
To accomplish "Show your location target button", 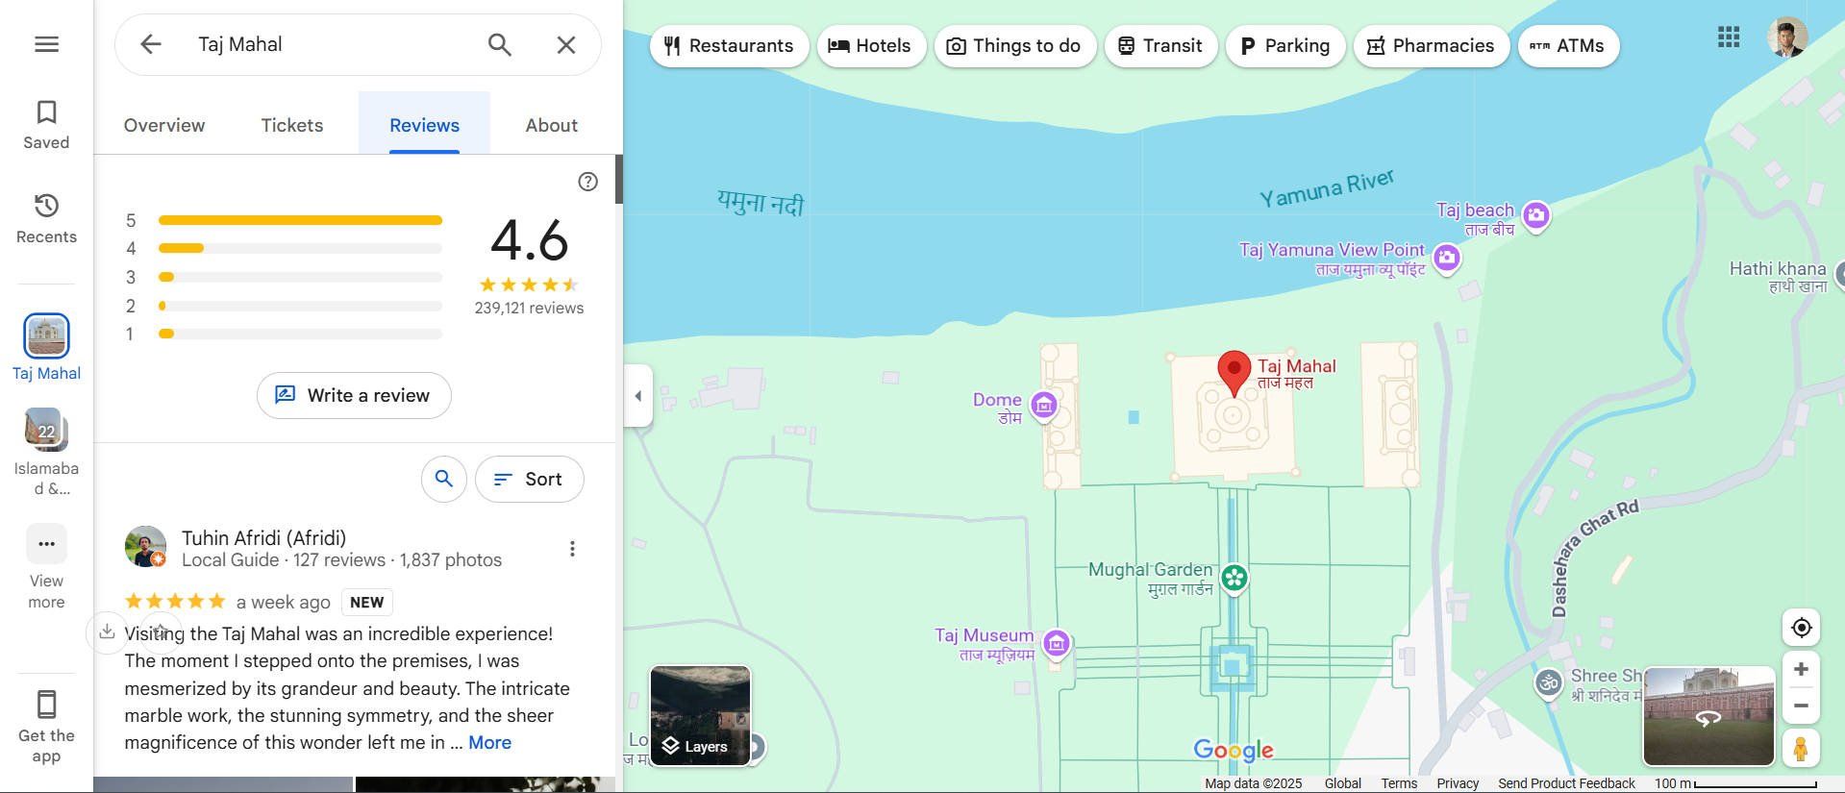I will point(1802,628).
